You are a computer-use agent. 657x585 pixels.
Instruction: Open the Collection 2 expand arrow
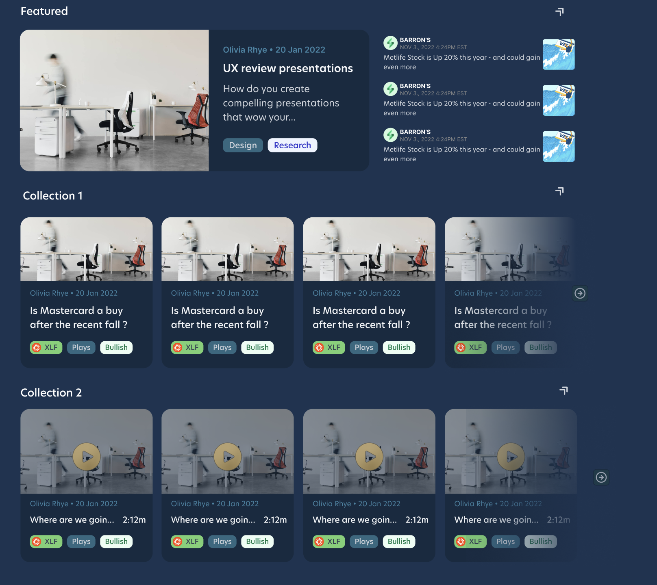click(x=564, y=390)
